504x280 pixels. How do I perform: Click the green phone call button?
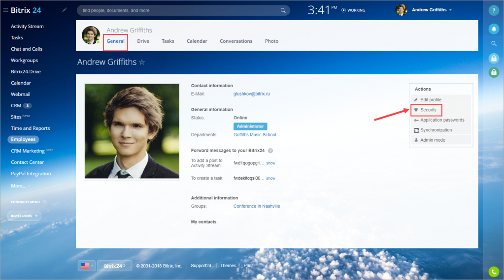tap(494, 272)
